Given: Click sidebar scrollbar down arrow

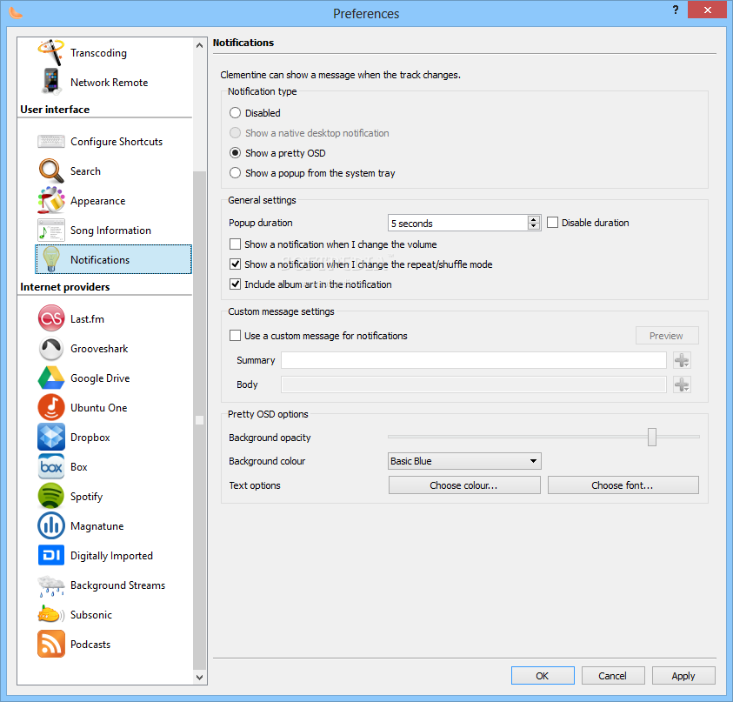Looking at the screenshot, I should (200, 678).
